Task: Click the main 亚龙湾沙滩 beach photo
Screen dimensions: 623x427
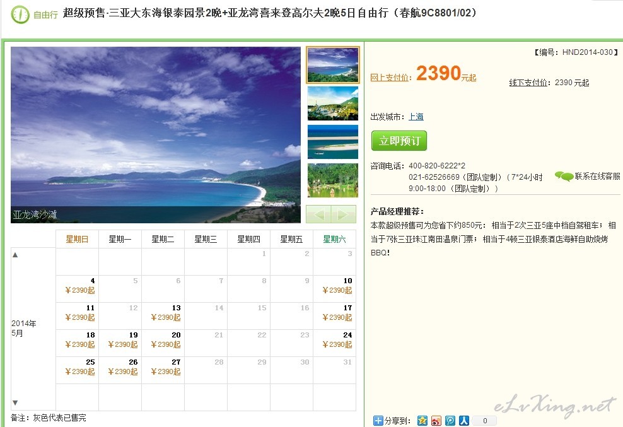Action: click(x=156, y=135)
